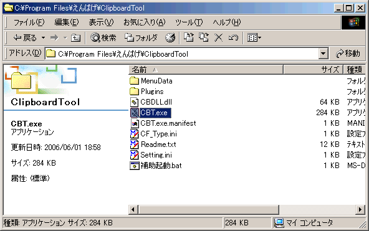Select the MenuData folder icon
Screen dimensions: 369x231
[x=134, y=81]
